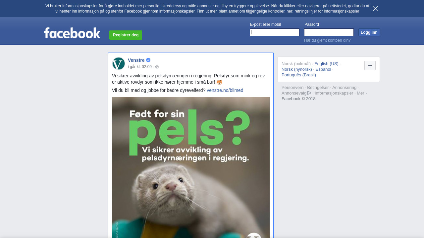Viewport: 424px width, 238px height.
Task: Expand the Mer footer menu
Action: [362, 93]
